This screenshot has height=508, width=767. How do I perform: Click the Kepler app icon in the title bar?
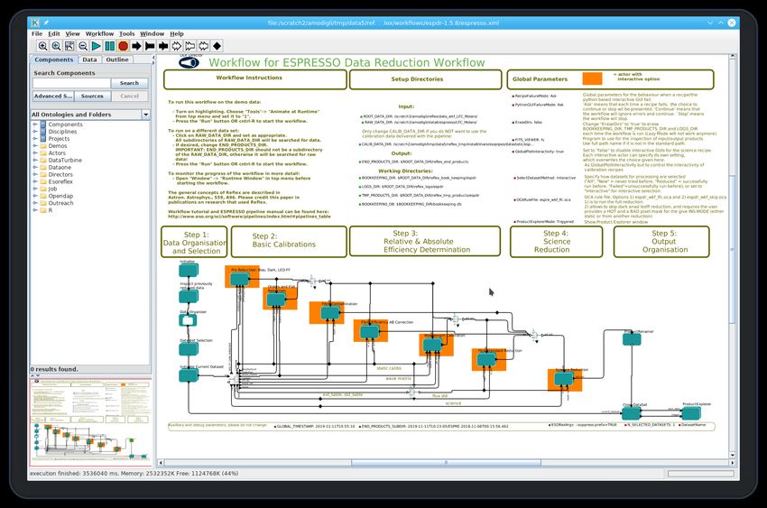(34, 23)
